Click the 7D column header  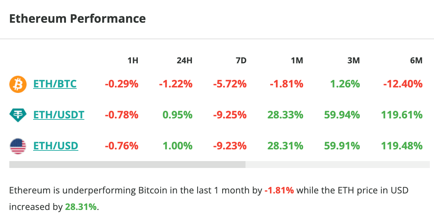[x=241, y=61]
